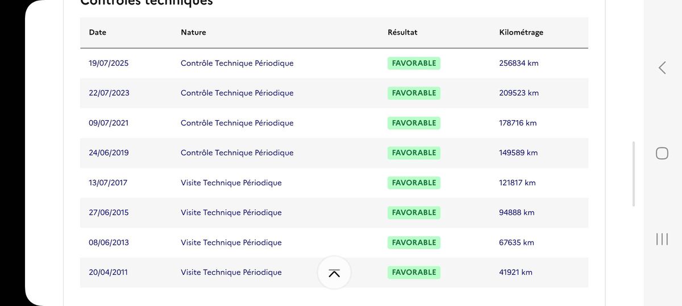This screenshot has width=682, height=306.
Task: Tap the FAVORABLE badge for 22/07/2023
Action: click(414, 93)
